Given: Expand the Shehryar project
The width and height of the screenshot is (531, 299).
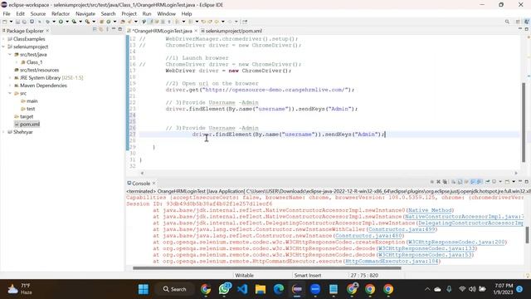Looking at the screenshot, I should tap(3, 132).
